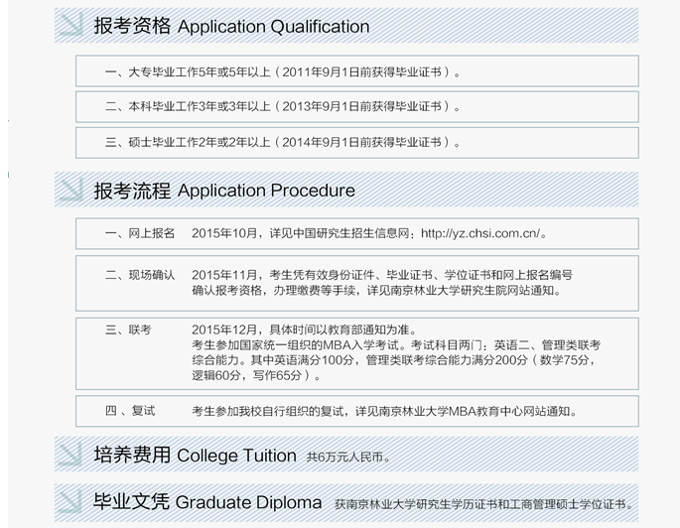Click the 大专毕业工作5年 qualification row

point(357,70)
